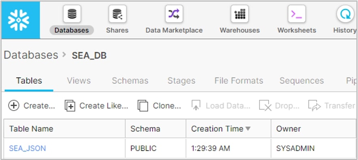Click the Create Like icon

[70, 106]
